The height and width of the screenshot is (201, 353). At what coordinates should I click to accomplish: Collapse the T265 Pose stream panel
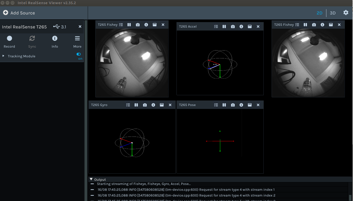click(x=250, y=105)
